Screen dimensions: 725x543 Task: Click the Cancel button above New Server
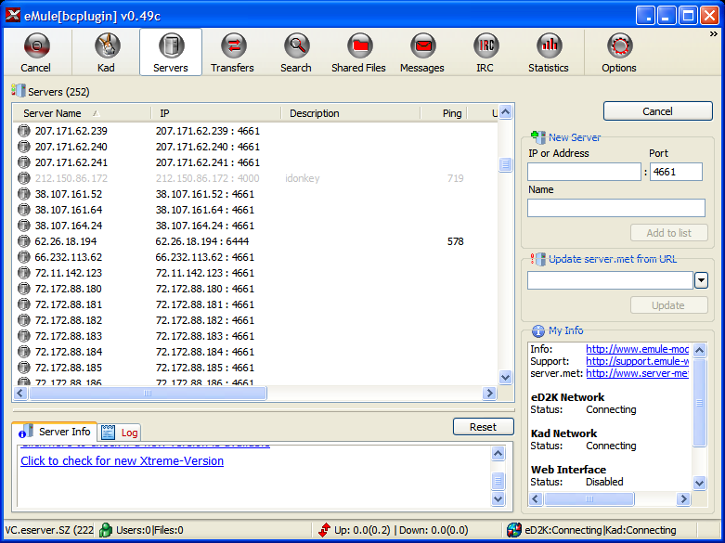click(x=657, y=111)
